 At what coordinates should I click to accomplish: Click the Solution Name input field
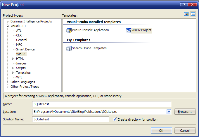click(x=71, y=119)
